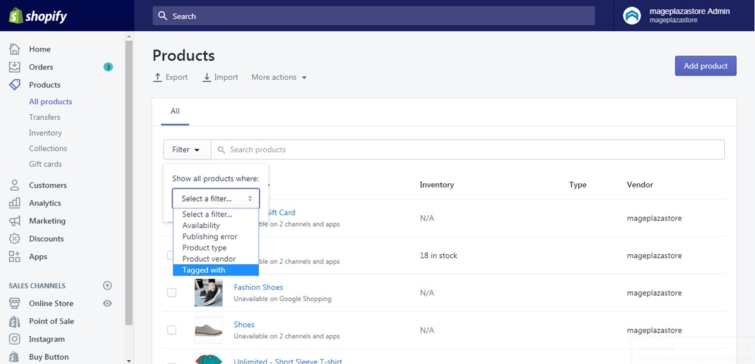This screenshot has height=364, width=755.
Task: Open Home in the sidebar
Action: pos(40,49)
